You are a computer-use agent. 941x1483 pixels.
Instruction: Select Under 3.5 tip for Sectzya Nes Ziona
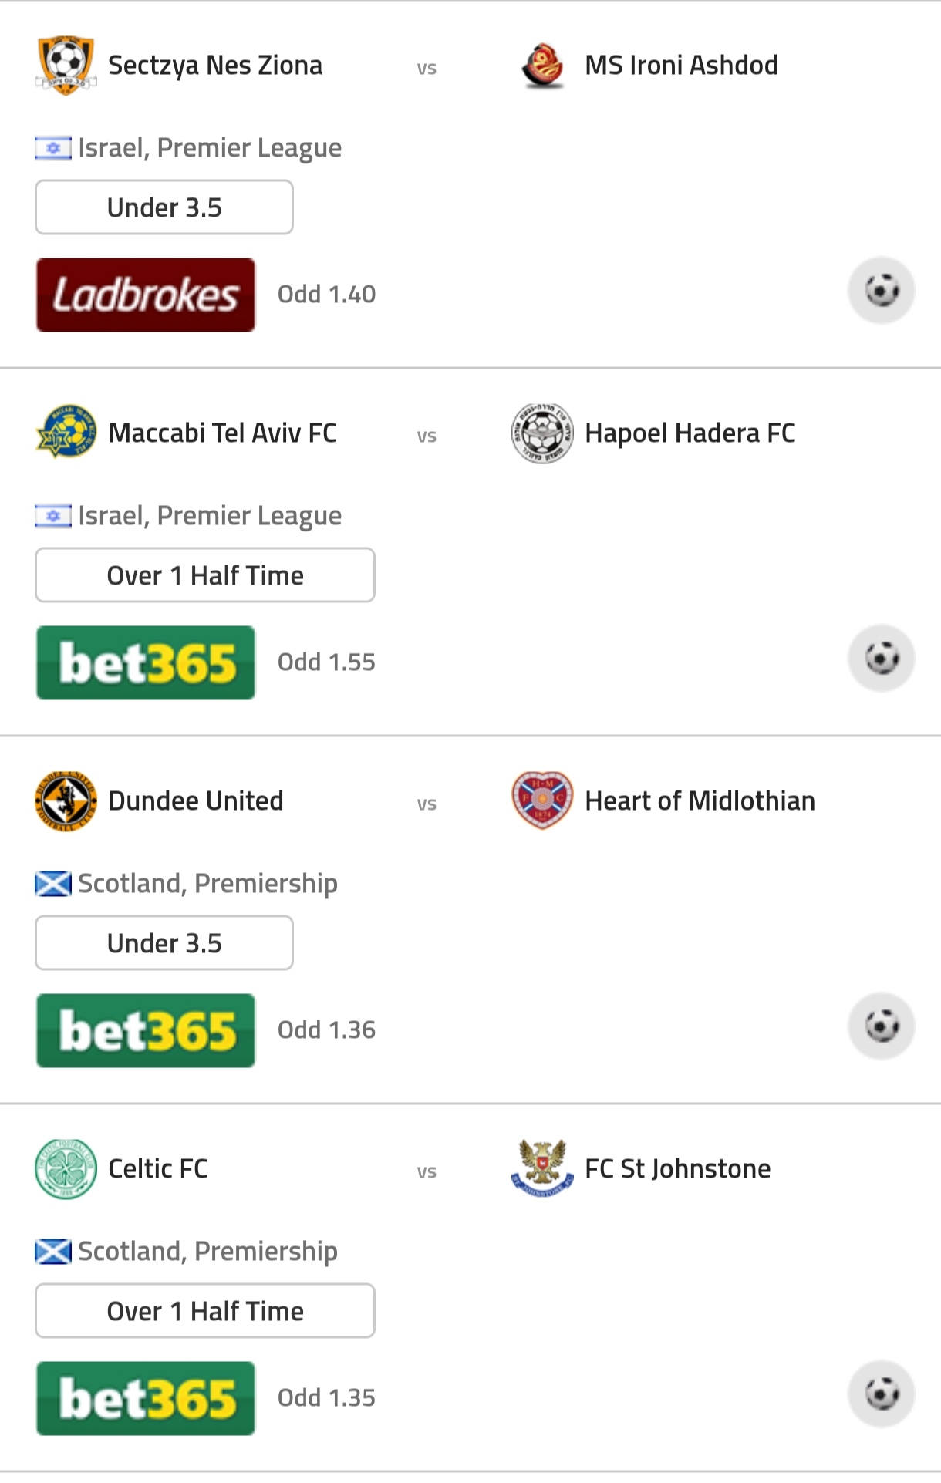click(x=164, y=207)
